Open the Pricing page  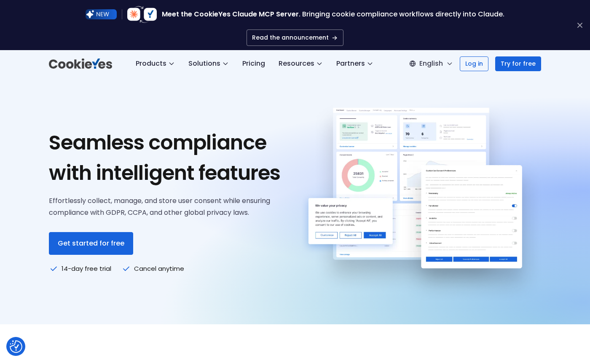click(x=254, y=64)
